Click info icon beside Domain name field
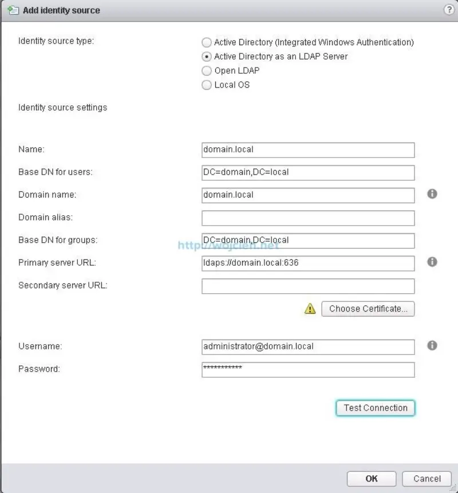 [x=433, y=194]
